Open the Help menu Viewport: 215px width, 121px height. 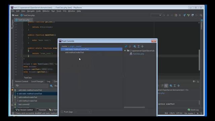[x=79, y=11]
